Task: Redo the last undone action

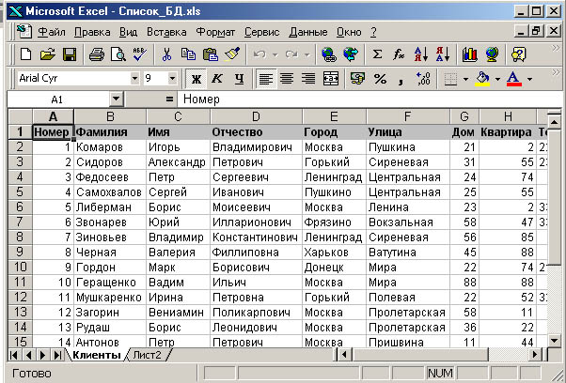Action: click(x=291, y=54)
